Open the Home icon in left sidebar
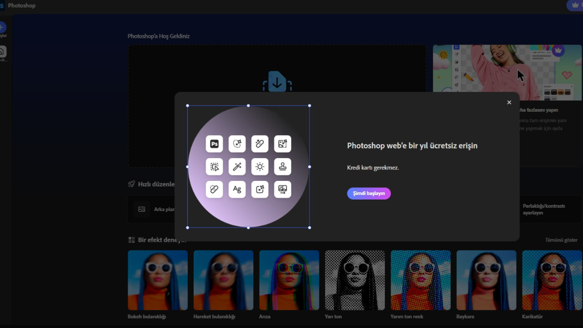The width and height of the screenshot is (583, 328). pos(2,51)
